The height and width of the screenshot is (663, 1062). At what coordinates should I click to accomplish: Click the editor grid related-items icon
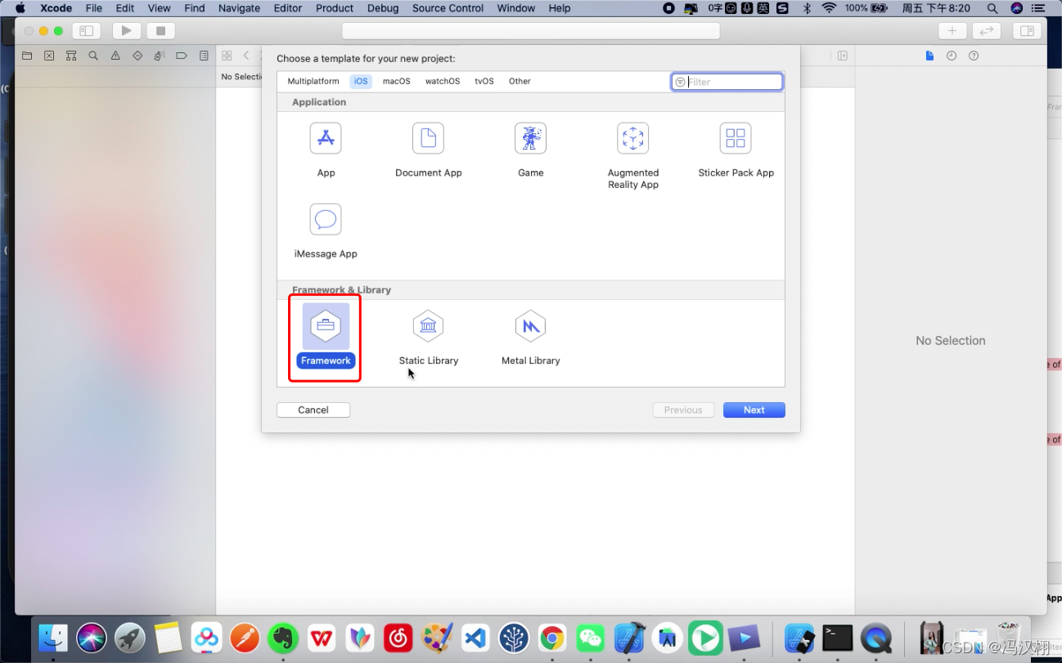(x=227, y=56)
